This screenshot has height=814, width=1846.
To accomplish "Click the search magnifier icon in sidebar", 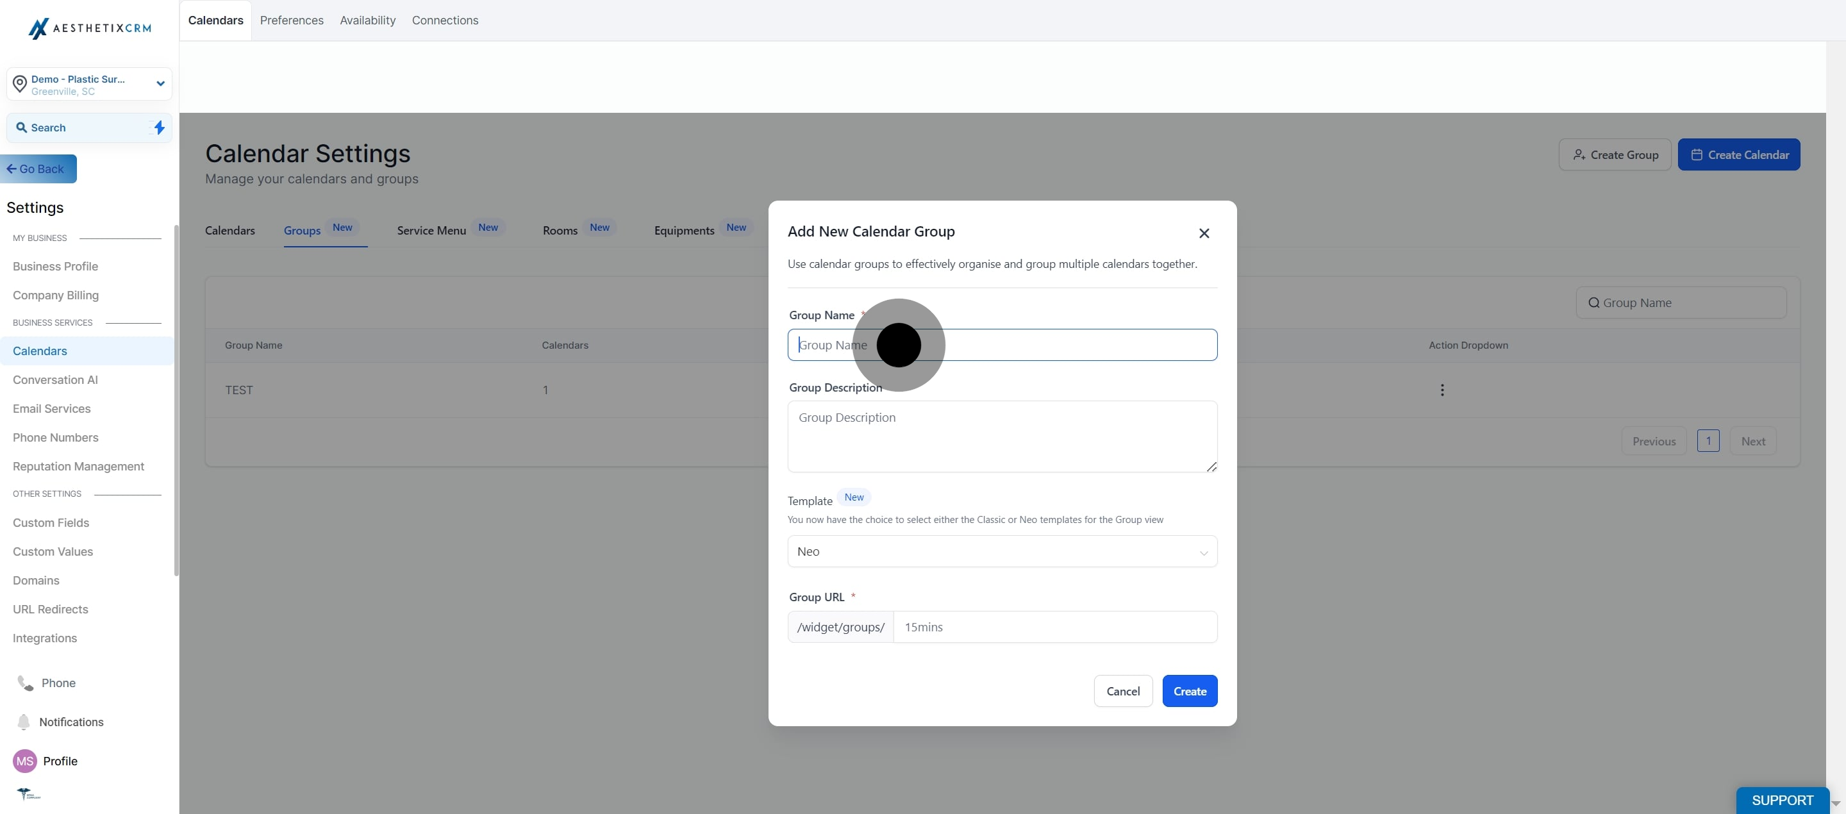I will pyautogui.click(x=22, y=128).
